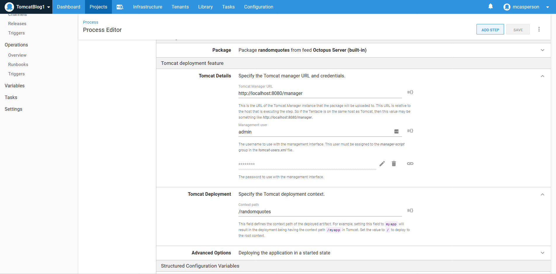Collapse the Tomcat Details section

[543, 76]
